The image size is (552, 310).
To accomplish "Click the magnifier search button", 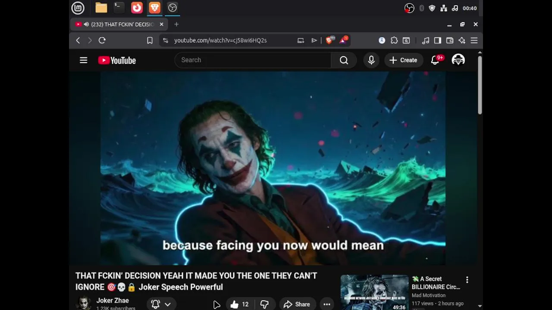I will (344, 60).
